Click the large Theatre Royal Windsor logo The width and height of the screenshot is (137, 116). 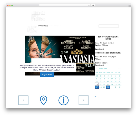click(x=38, y=16)
